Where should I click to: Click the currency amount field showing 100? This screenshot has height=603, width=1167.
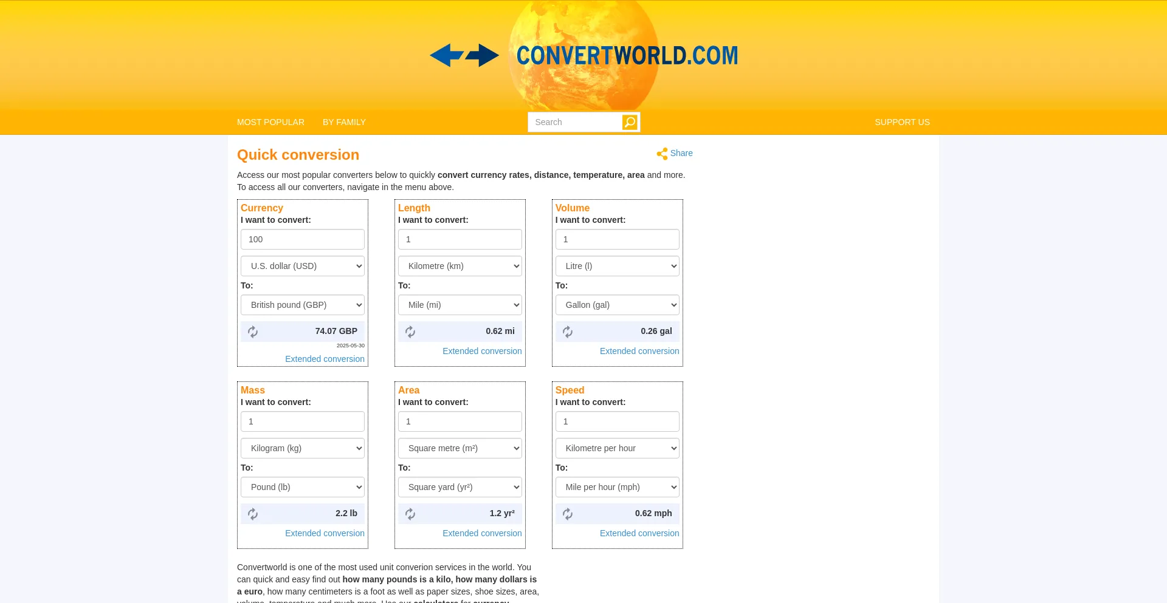(303, 239)
